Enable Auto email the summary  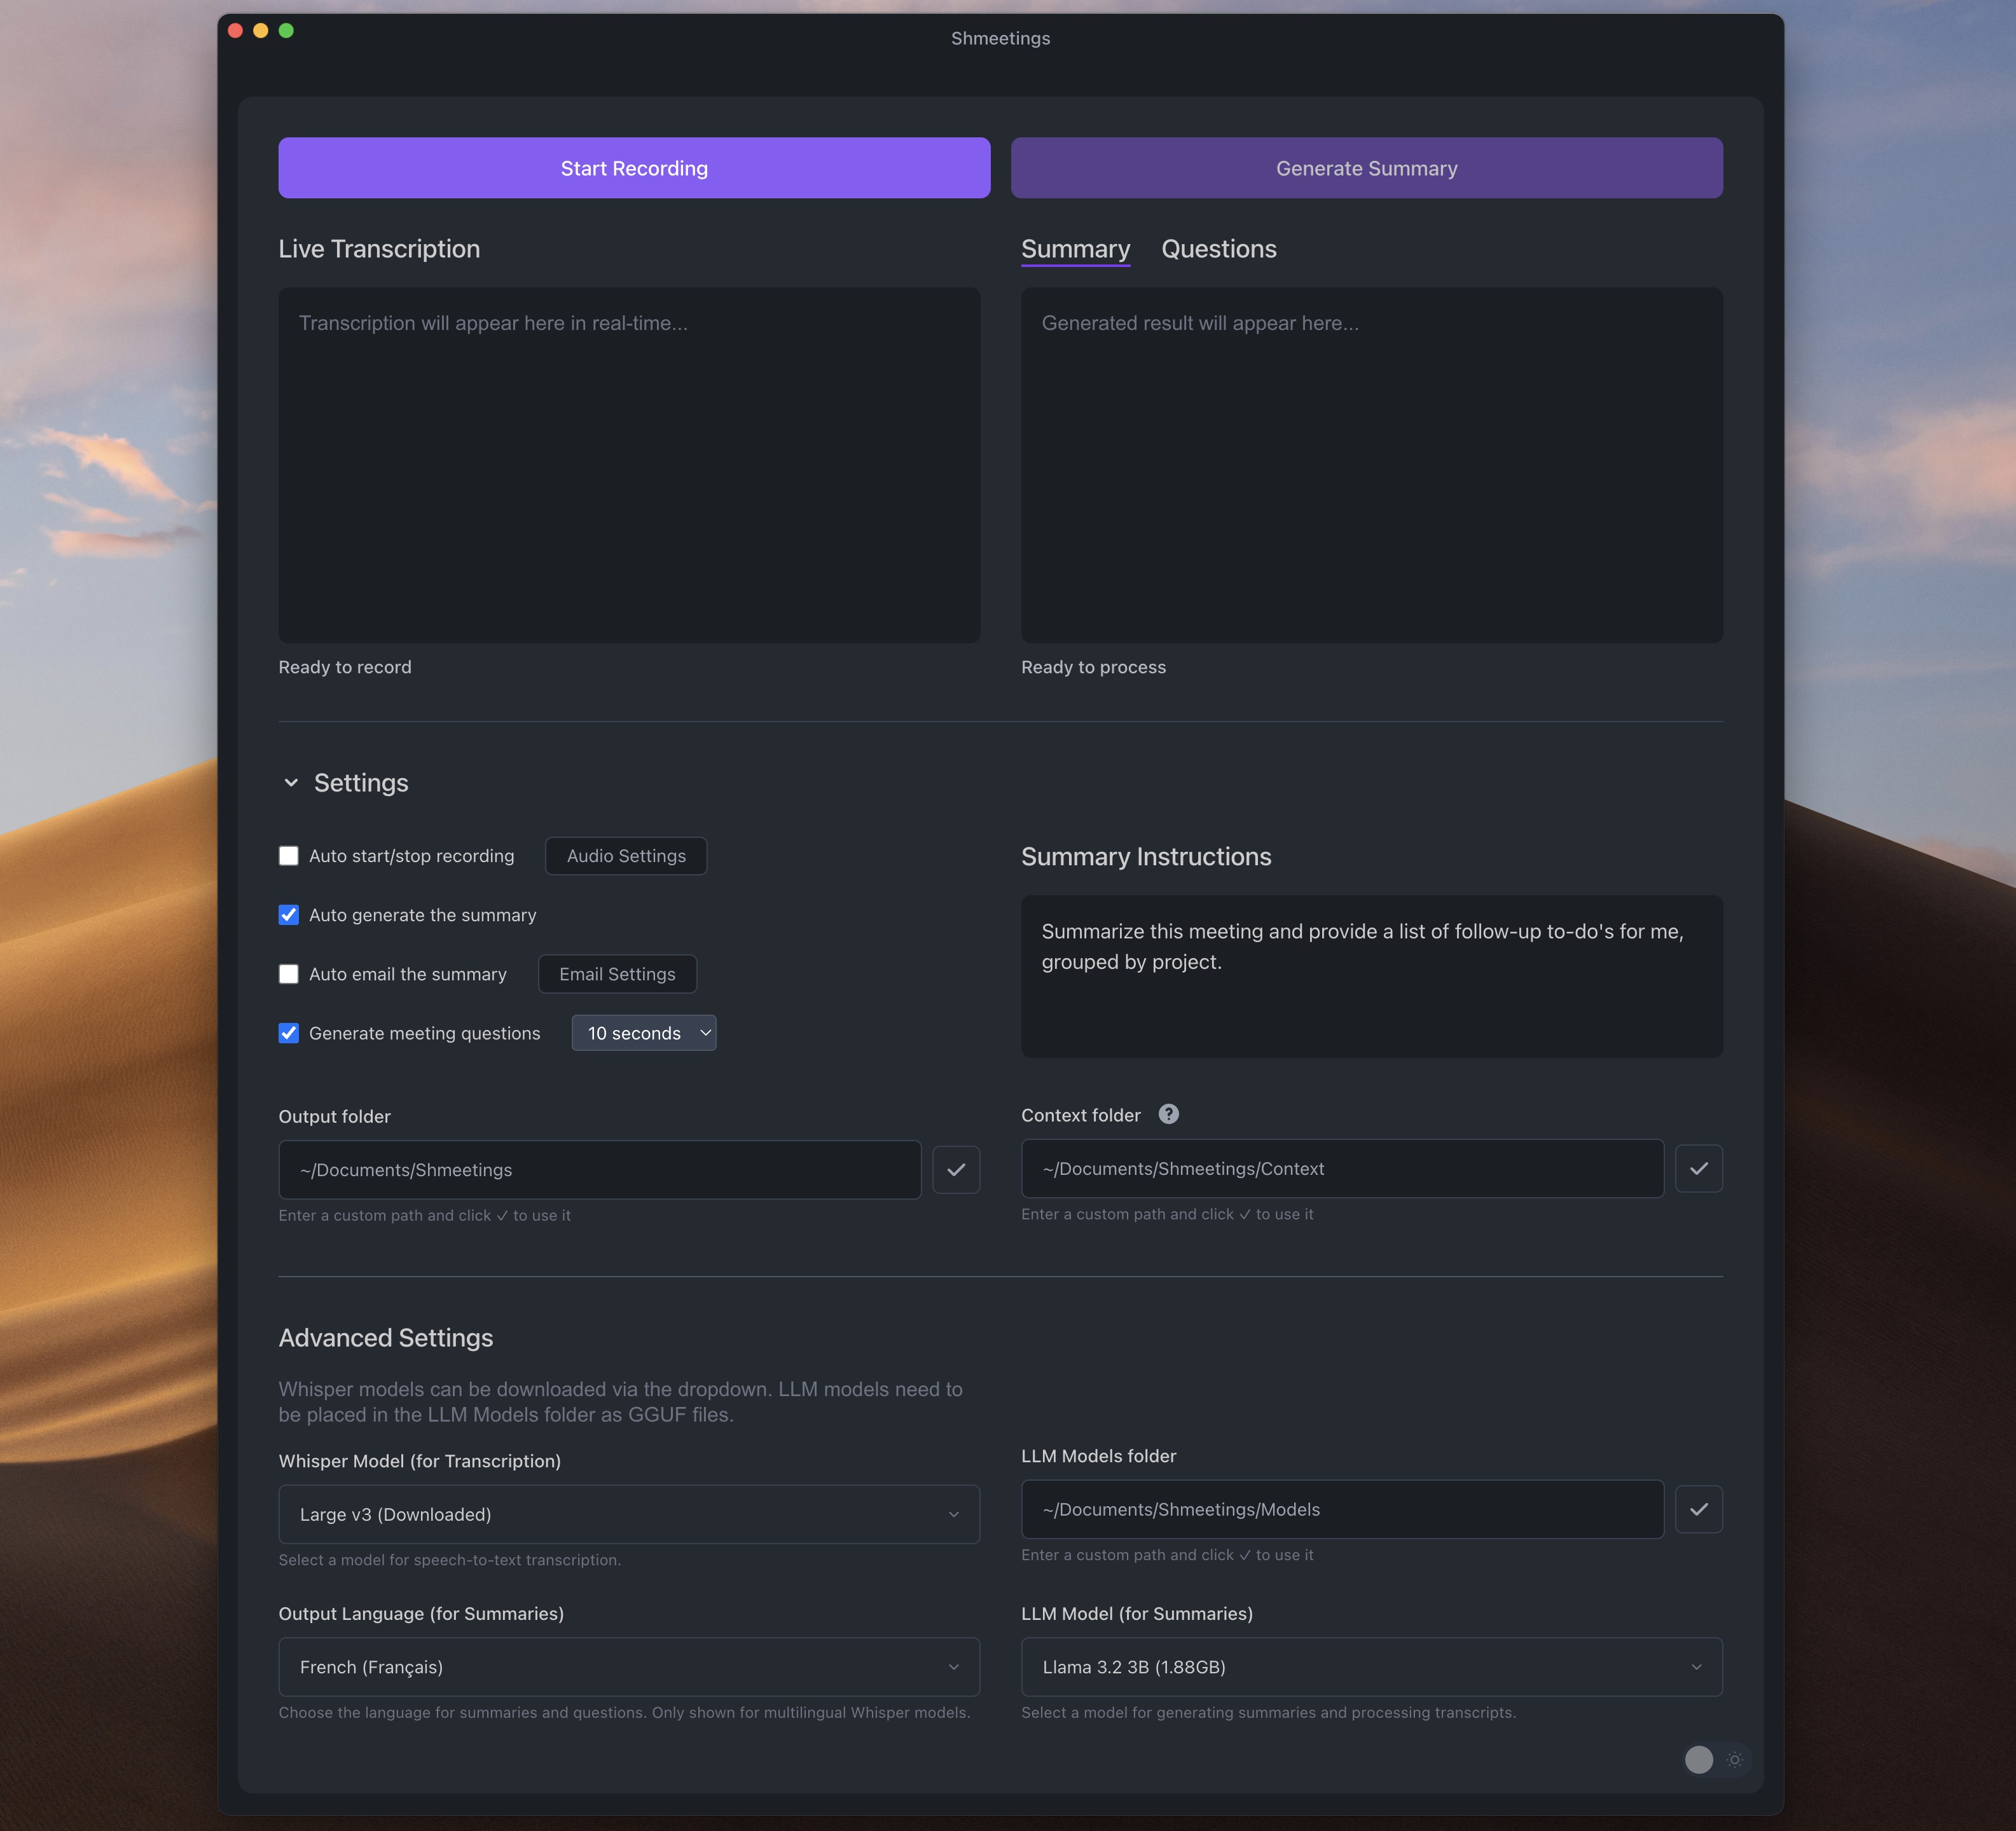tap(289, 973)
